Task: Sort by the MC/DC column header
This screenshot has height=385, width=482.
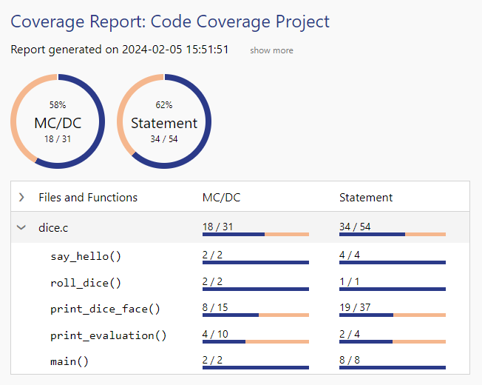Action: pos(221,198)
